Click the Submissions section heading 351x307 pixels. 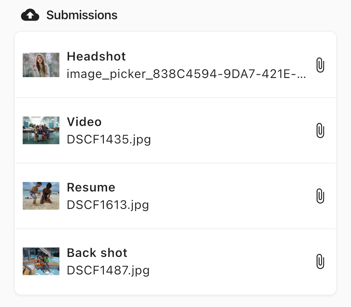[82, 15]
